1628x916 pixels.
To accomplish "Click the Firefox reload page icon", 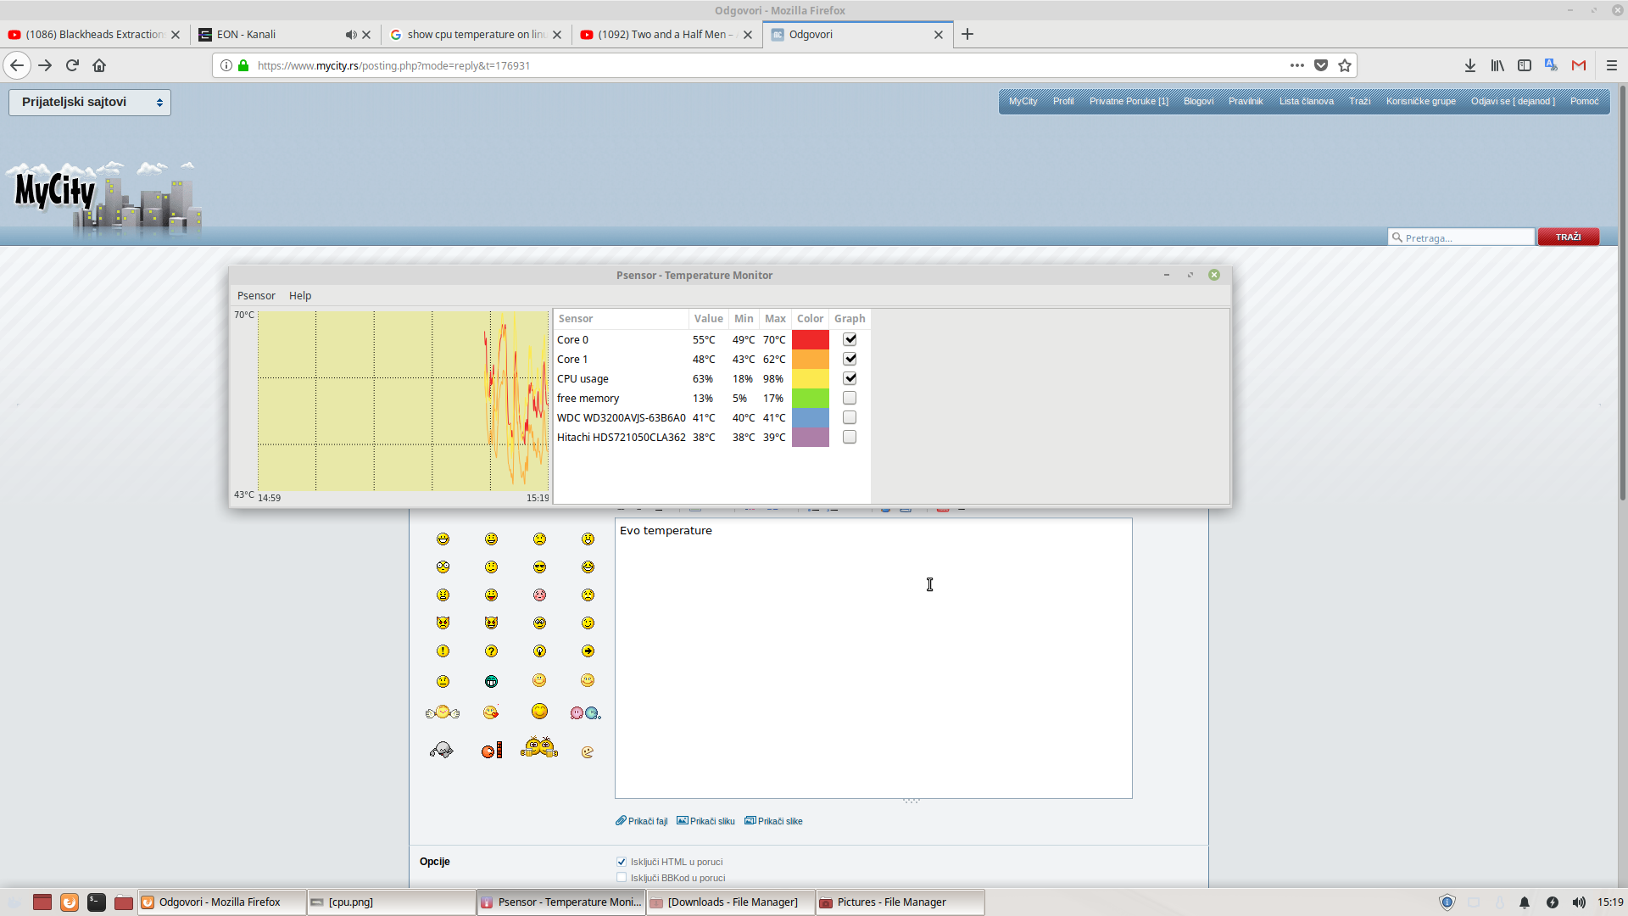I will coord(72,65).
